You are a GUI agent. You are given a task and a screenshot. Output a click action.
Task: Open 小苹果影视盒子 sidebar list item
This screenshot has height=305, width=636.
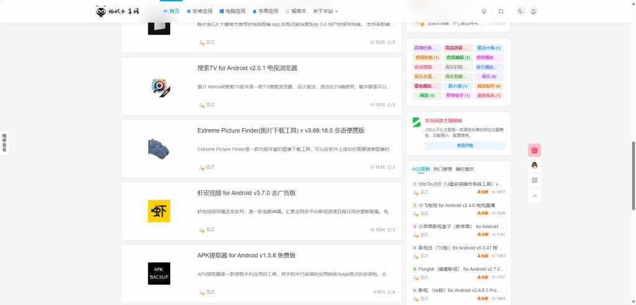tap(461, 226)
